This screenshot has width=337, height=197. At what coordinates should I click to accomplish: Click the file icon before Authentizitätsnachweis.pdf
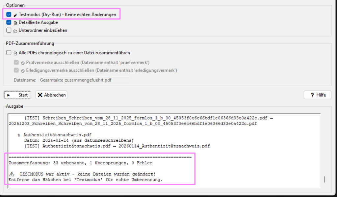tap(19, 135)
